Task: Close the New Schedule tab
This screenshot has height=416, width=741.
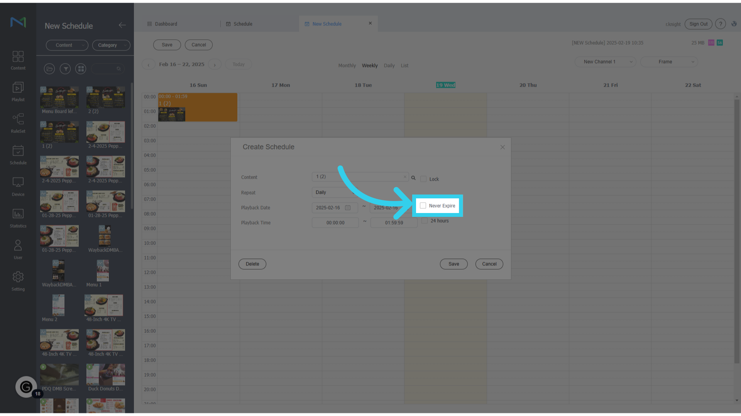Action: 370,23
